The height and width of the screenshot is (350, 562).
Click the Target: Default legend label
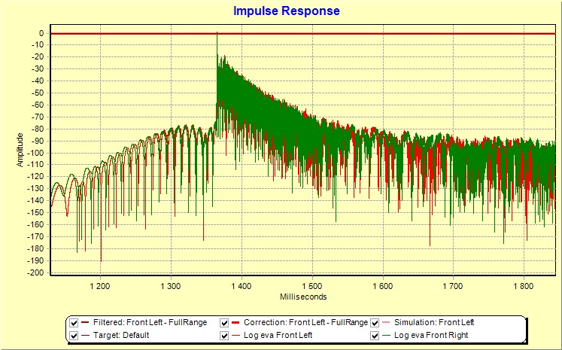(121, 335)
